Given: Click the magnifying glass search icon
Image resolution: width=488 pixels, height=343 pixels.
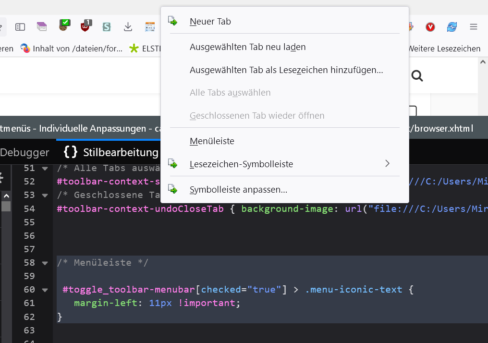Looking at the screenshot, I should (x=417, y=75).
